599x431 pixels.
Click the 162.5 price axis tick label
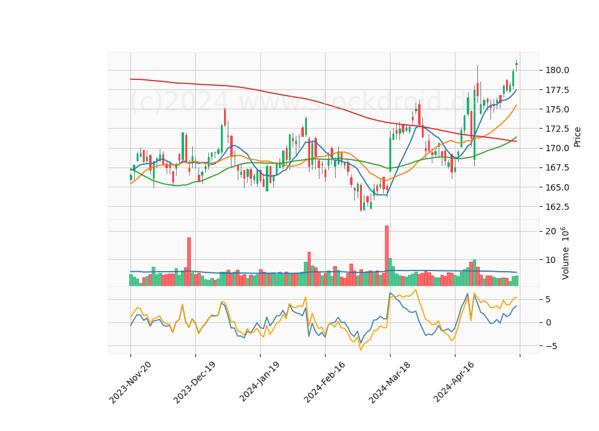pos(558,207)
